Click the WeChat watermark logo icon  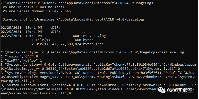pyautogui.click(x=162, y=91)
